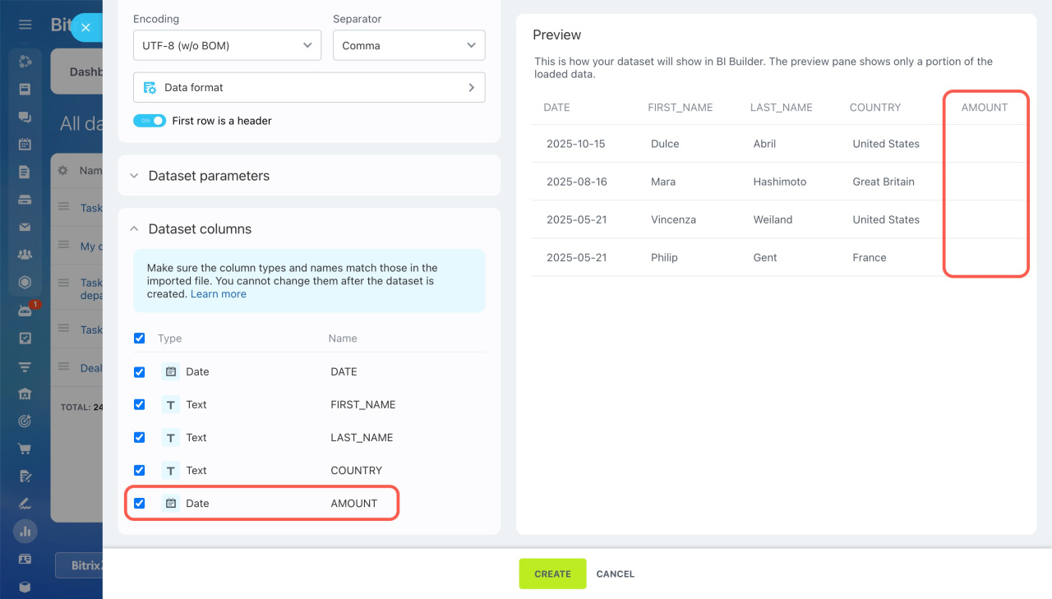
Task: Open the Calendar icon in the sidebar
Action: [x=25, y=144]
